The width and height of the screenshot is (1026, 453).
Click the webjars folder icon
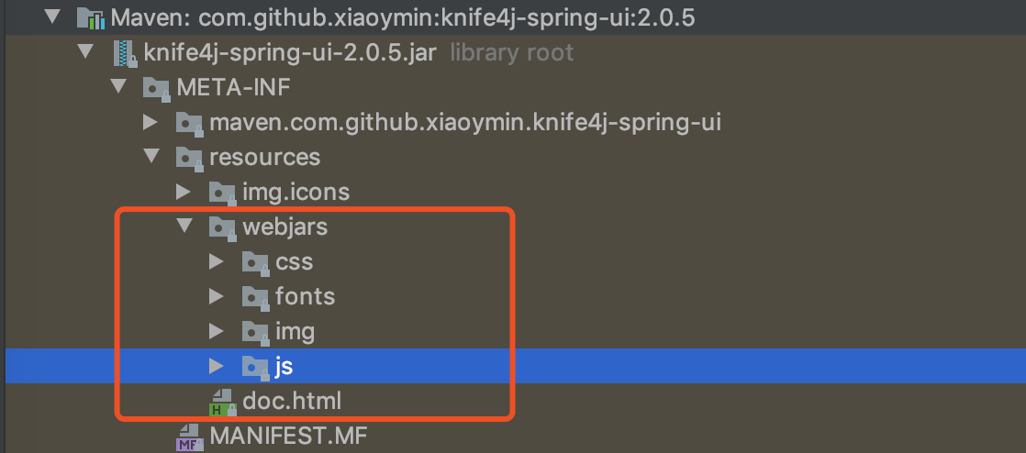pos(221,226)
